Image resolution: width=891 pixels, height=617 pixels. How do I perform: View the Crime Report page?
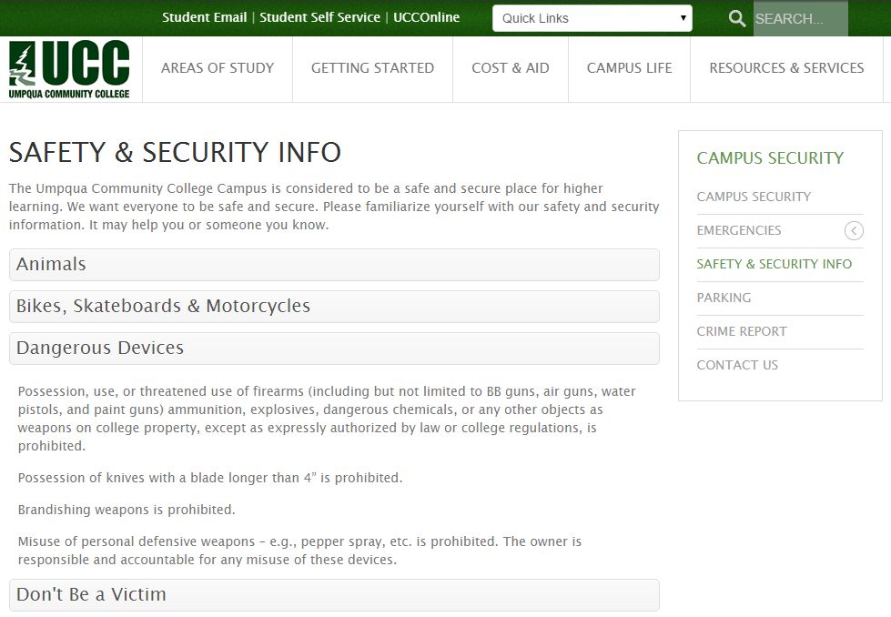tap(741, 331)
